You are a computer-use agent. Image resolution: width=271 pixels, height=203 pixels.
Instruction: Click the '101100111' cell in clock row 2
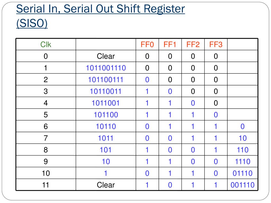(x=106, y=80)
